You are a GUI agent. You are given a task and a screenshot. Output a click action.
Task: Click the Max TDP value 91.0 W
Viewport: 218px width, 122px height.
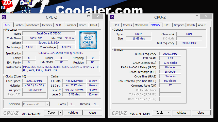click(x=70, y=38)
